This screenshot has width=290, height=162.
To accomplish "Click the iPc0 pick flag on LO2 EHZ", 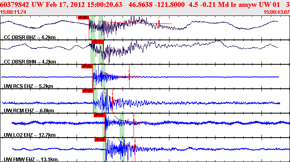I will (99, 115).
